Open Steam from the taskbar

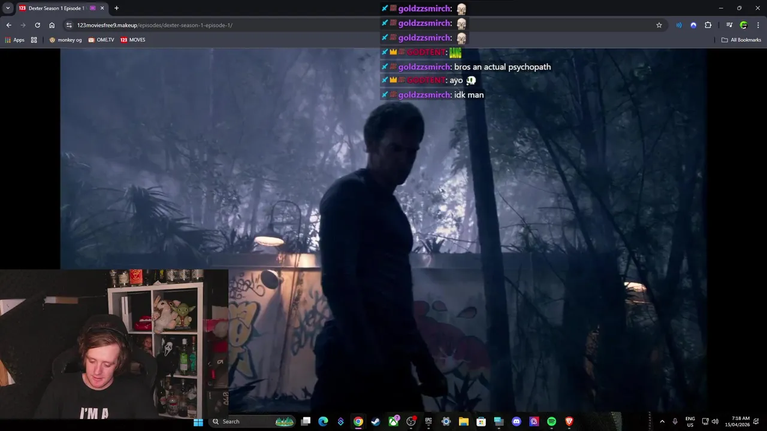(376, 421)
